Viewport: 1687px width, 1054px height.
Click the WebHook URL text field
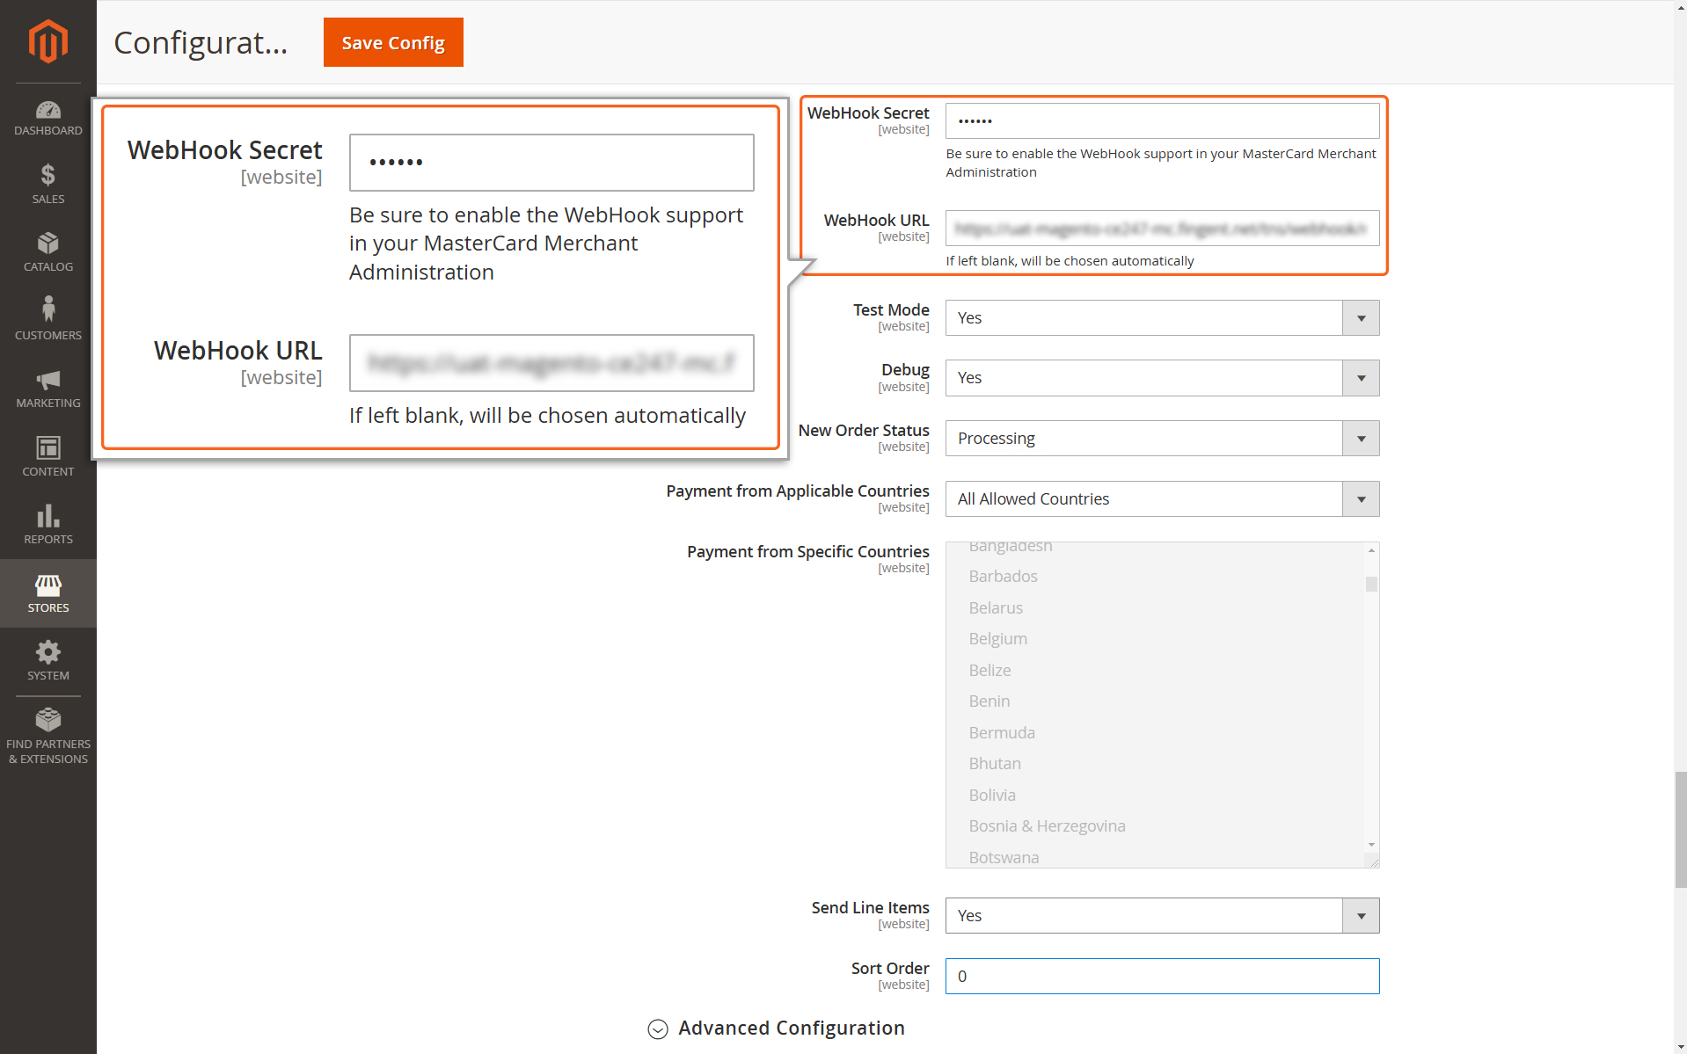1162,228
